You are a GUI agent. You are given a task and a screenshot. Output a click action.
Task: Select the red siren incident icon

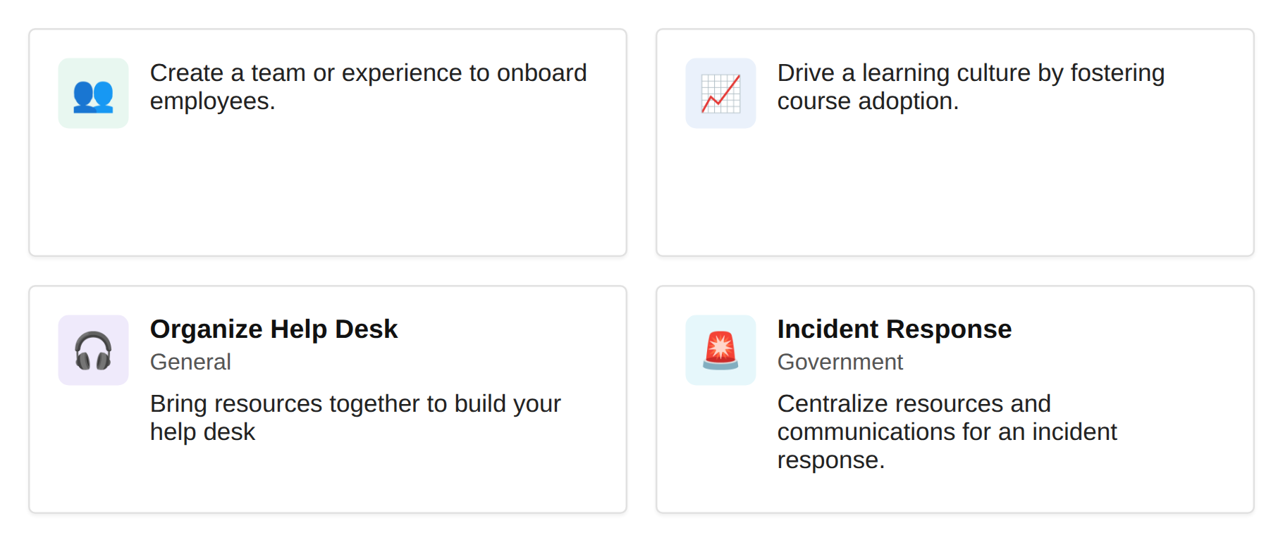[720, 350]
